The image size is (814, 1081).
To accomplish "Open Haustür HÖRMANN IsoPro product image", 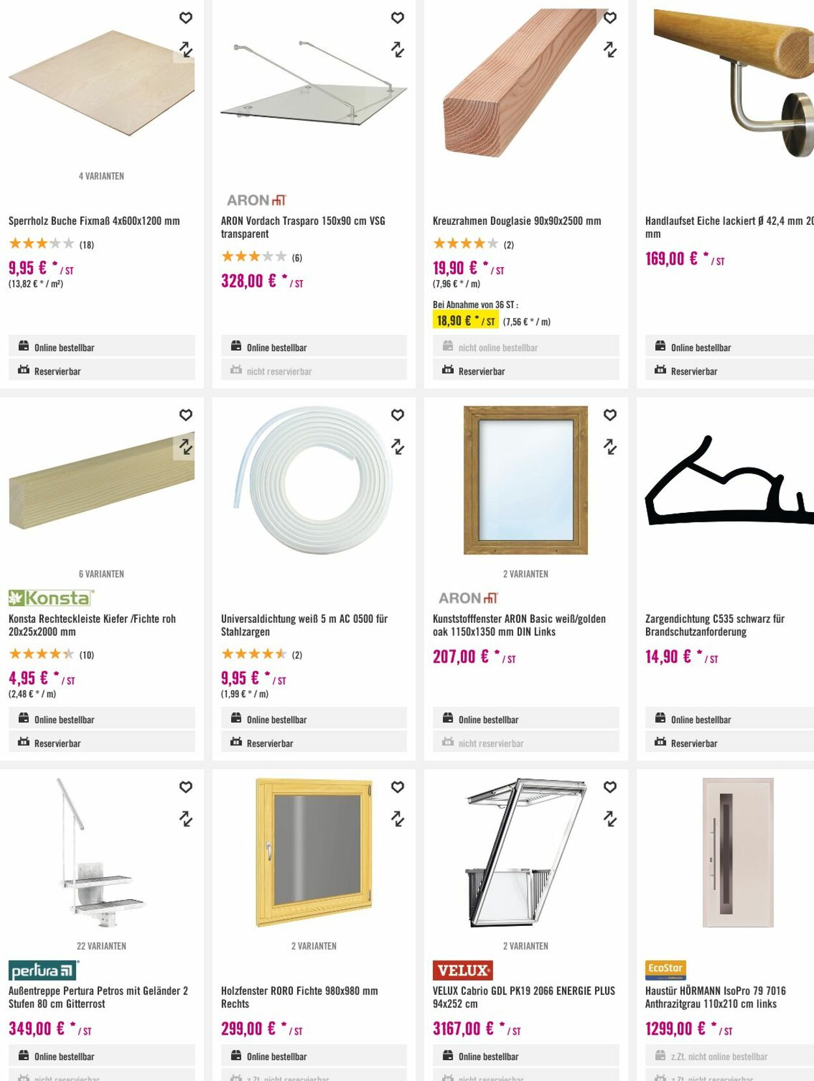I will [737, 852].
